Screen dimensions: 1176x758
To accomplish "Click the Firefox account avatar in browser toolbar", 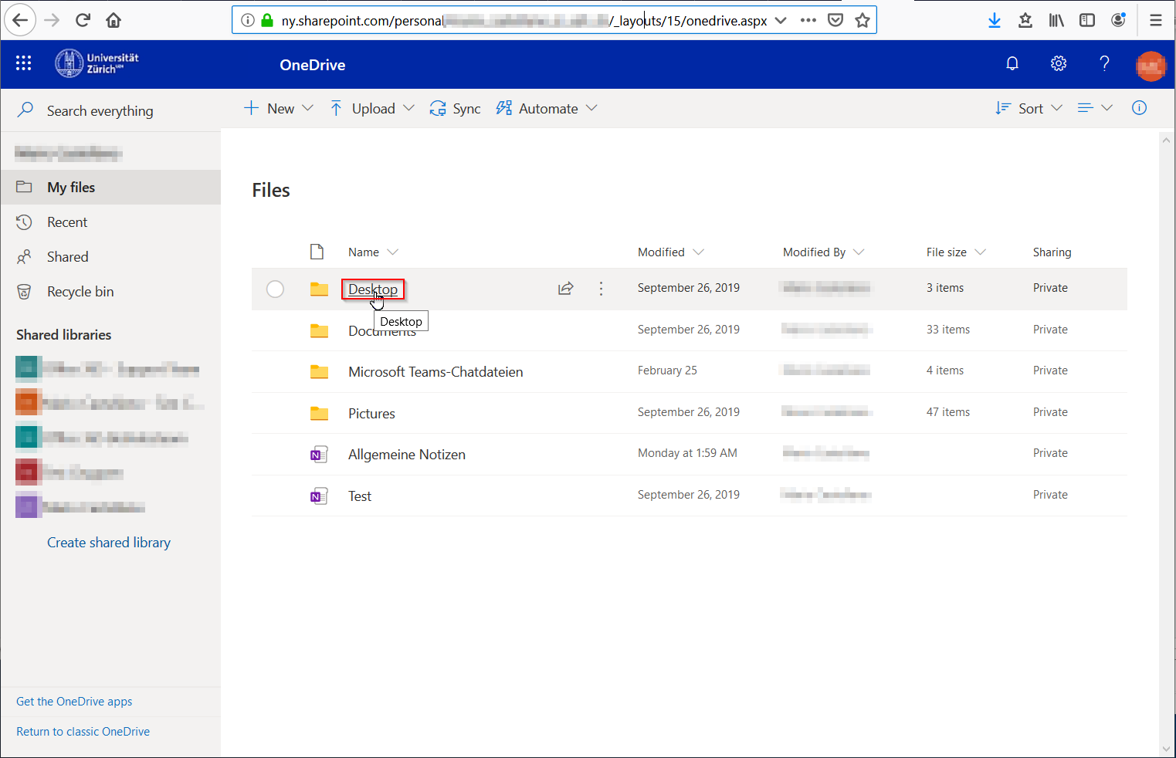I will (1118, 20).
